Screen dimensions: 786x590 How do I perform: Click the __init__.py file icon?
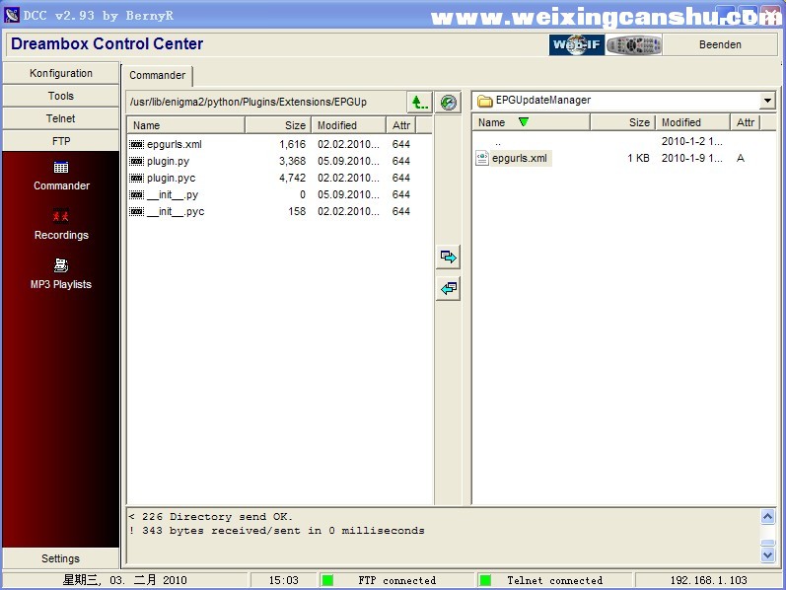click(136, 194)
